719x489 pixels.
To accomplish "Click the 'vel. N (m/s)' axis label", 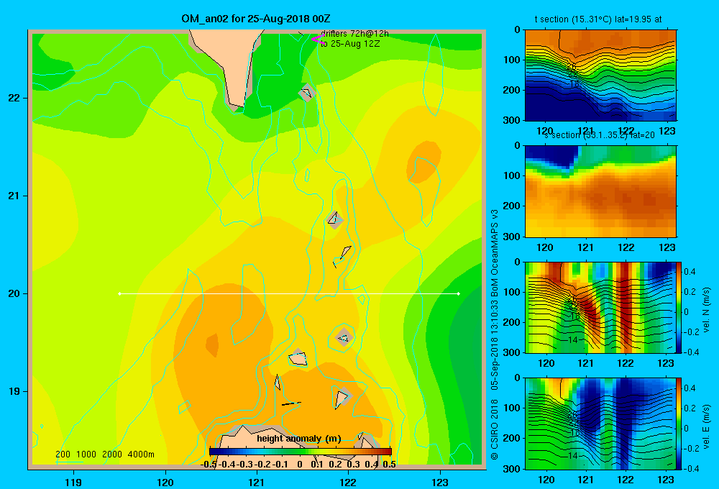I will click(706, 310).
